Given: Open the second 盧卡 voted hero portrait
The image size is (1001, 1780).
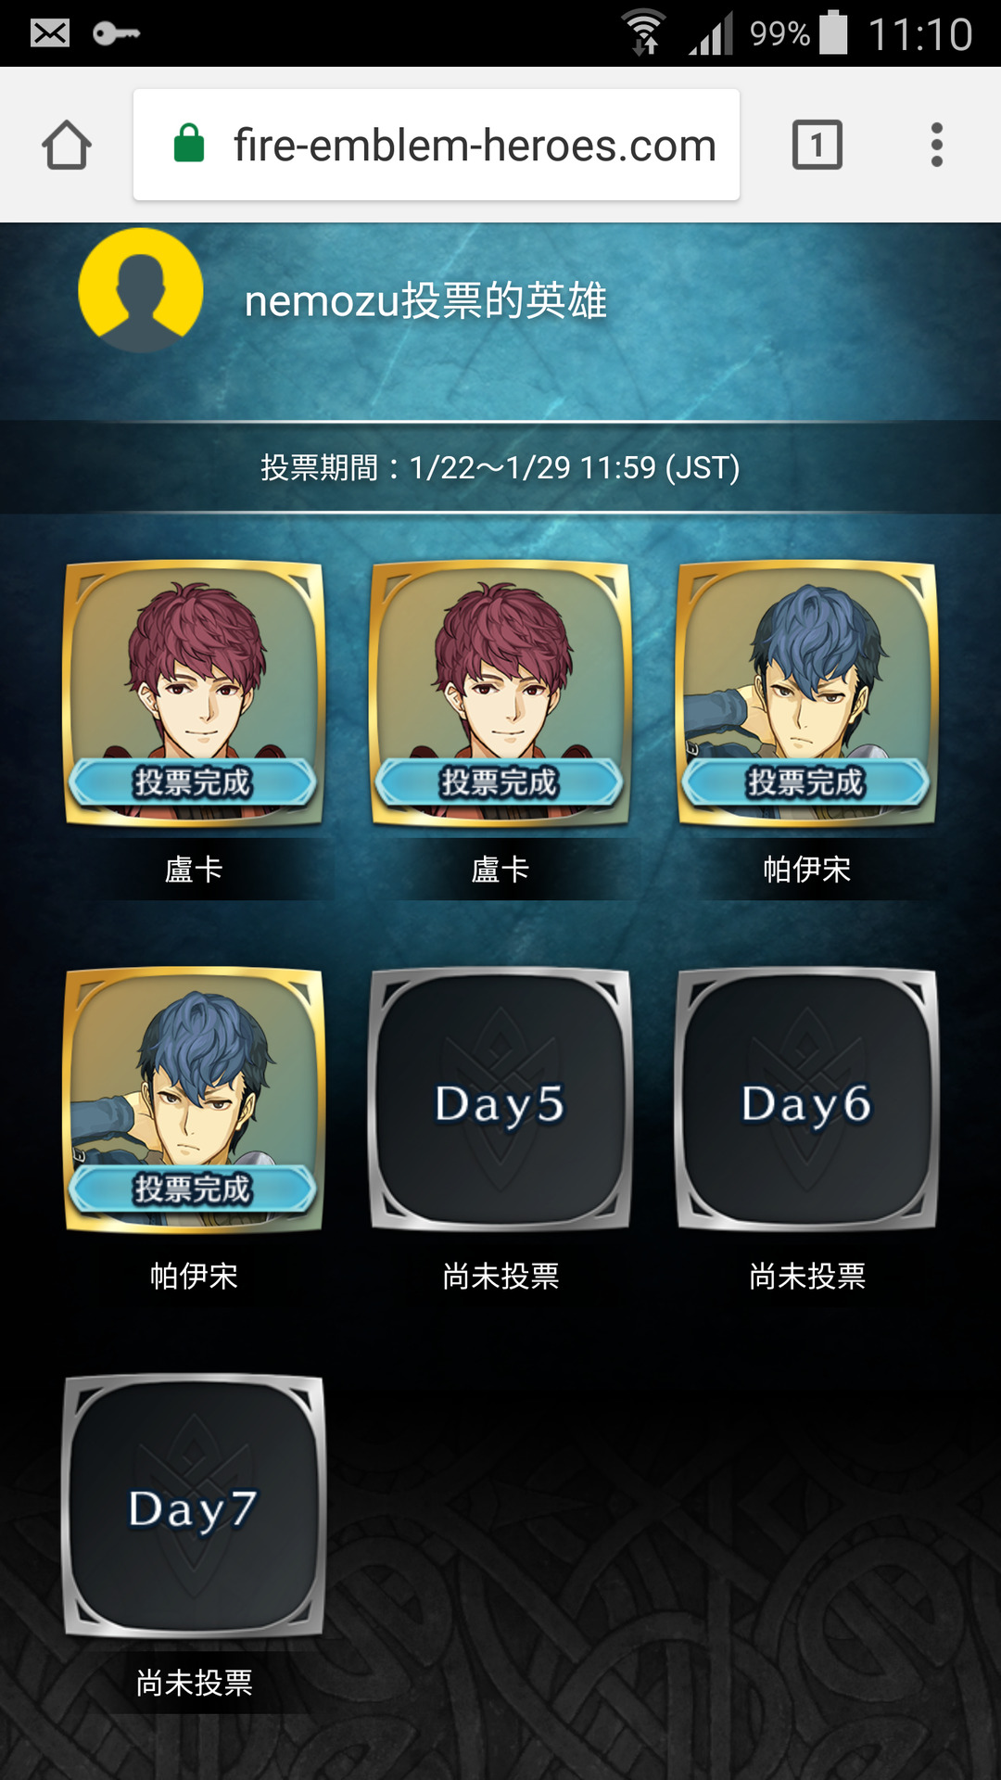Looking at the screenshot, I should click(500, 693).
